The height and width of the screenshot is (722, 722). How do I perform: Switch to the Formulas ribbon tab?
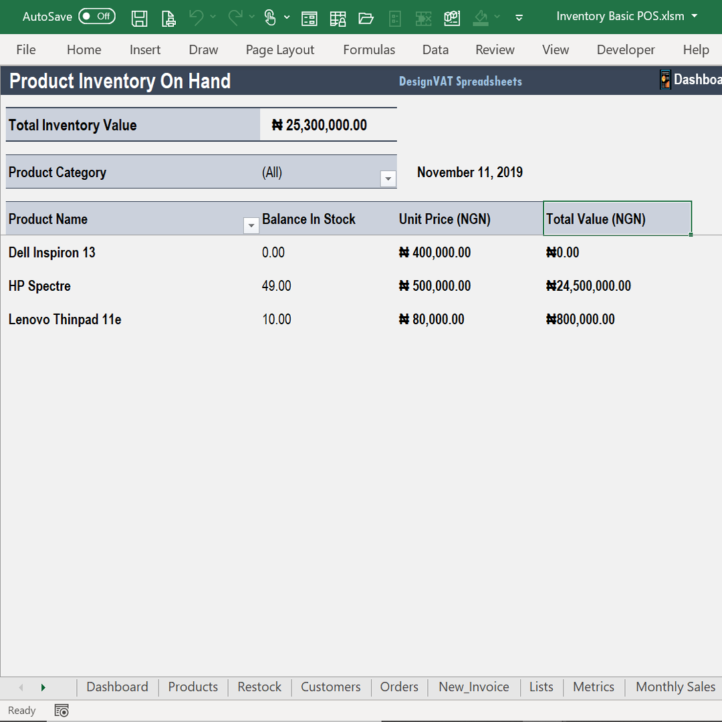368,49
